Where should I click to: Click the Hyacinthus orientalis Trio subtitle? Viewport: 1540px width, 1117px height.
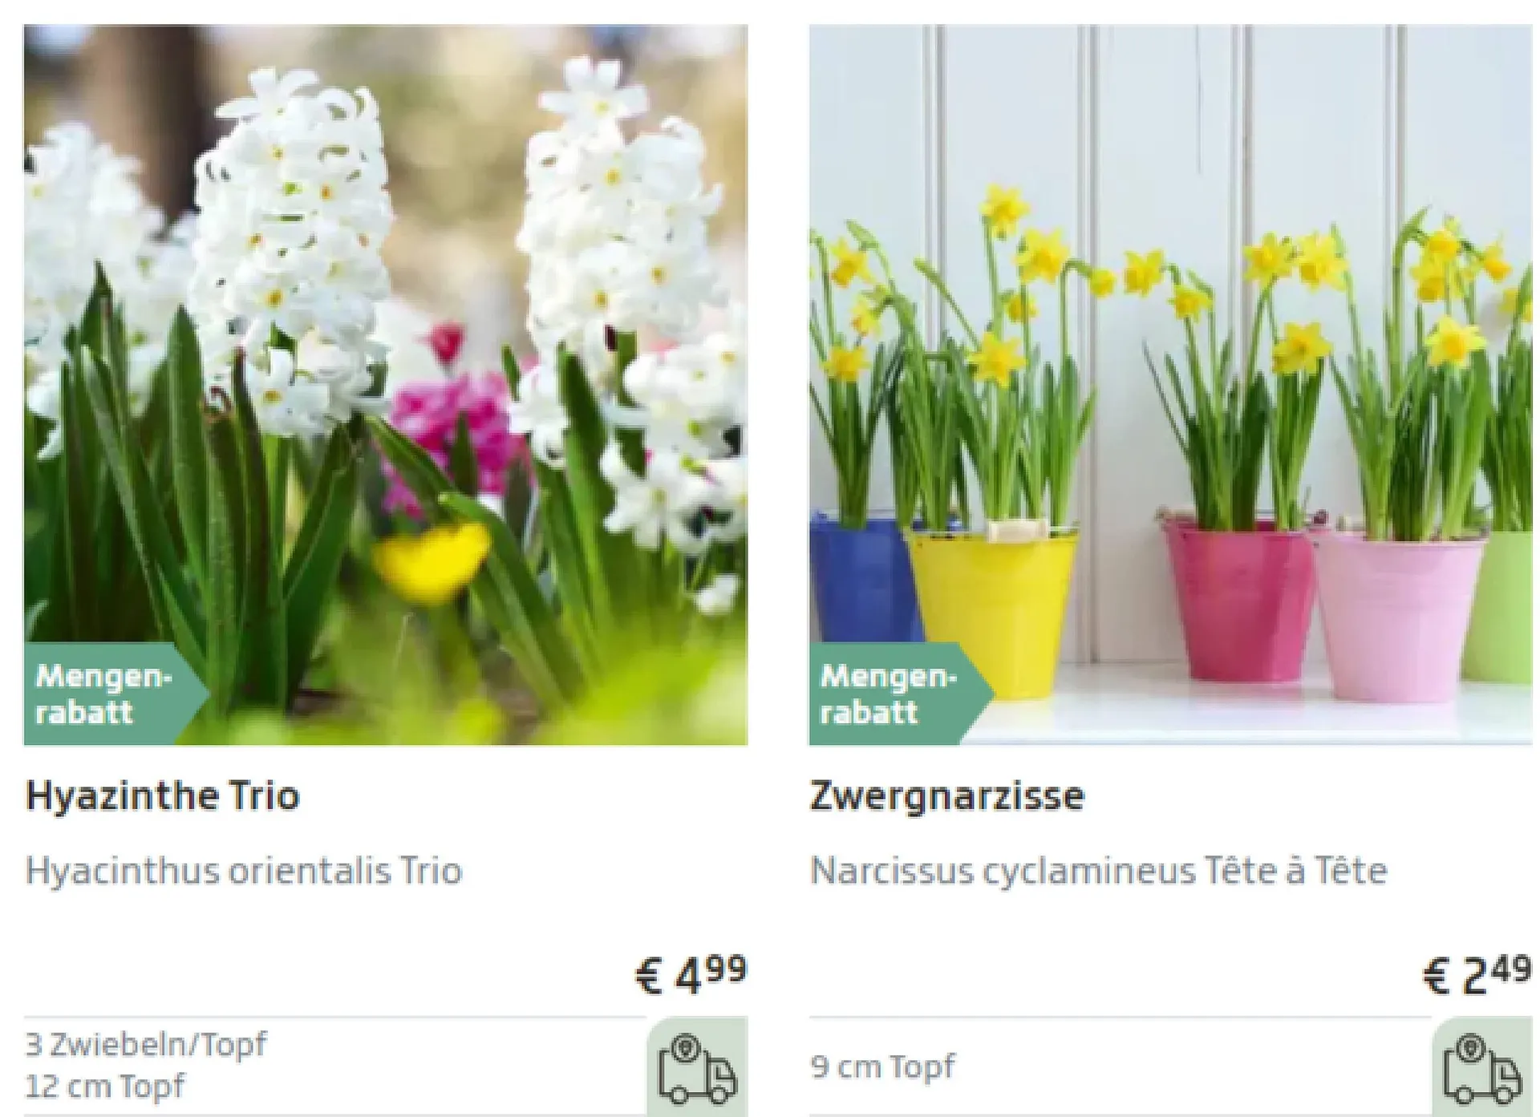(244, 870)
